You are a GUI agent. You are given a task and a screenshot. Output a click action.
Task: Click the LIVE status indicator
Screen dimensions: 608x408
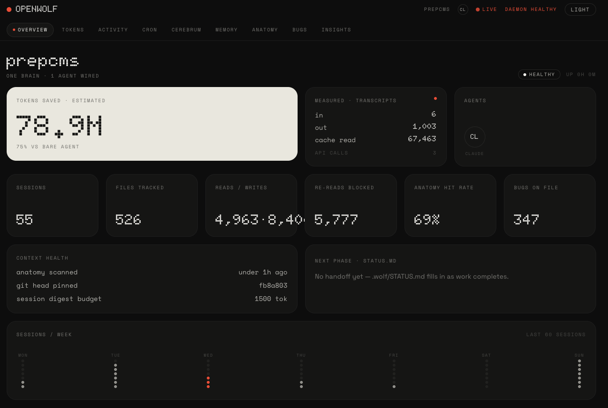point(486,10)
